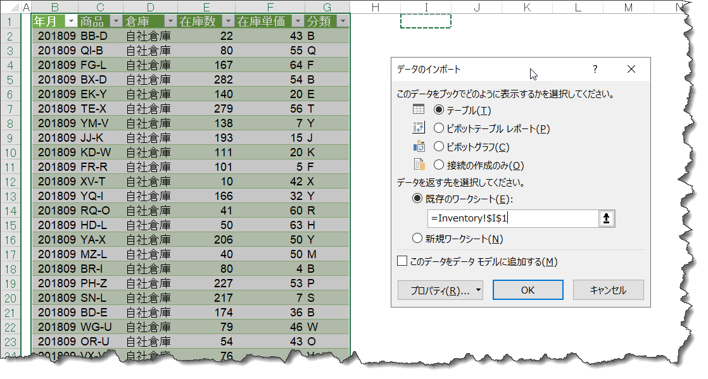Image resolution: width=708 pixels, height=379 pixels.
Task: Open the filter dropdown on 商品 column
Action: point(117,21)
